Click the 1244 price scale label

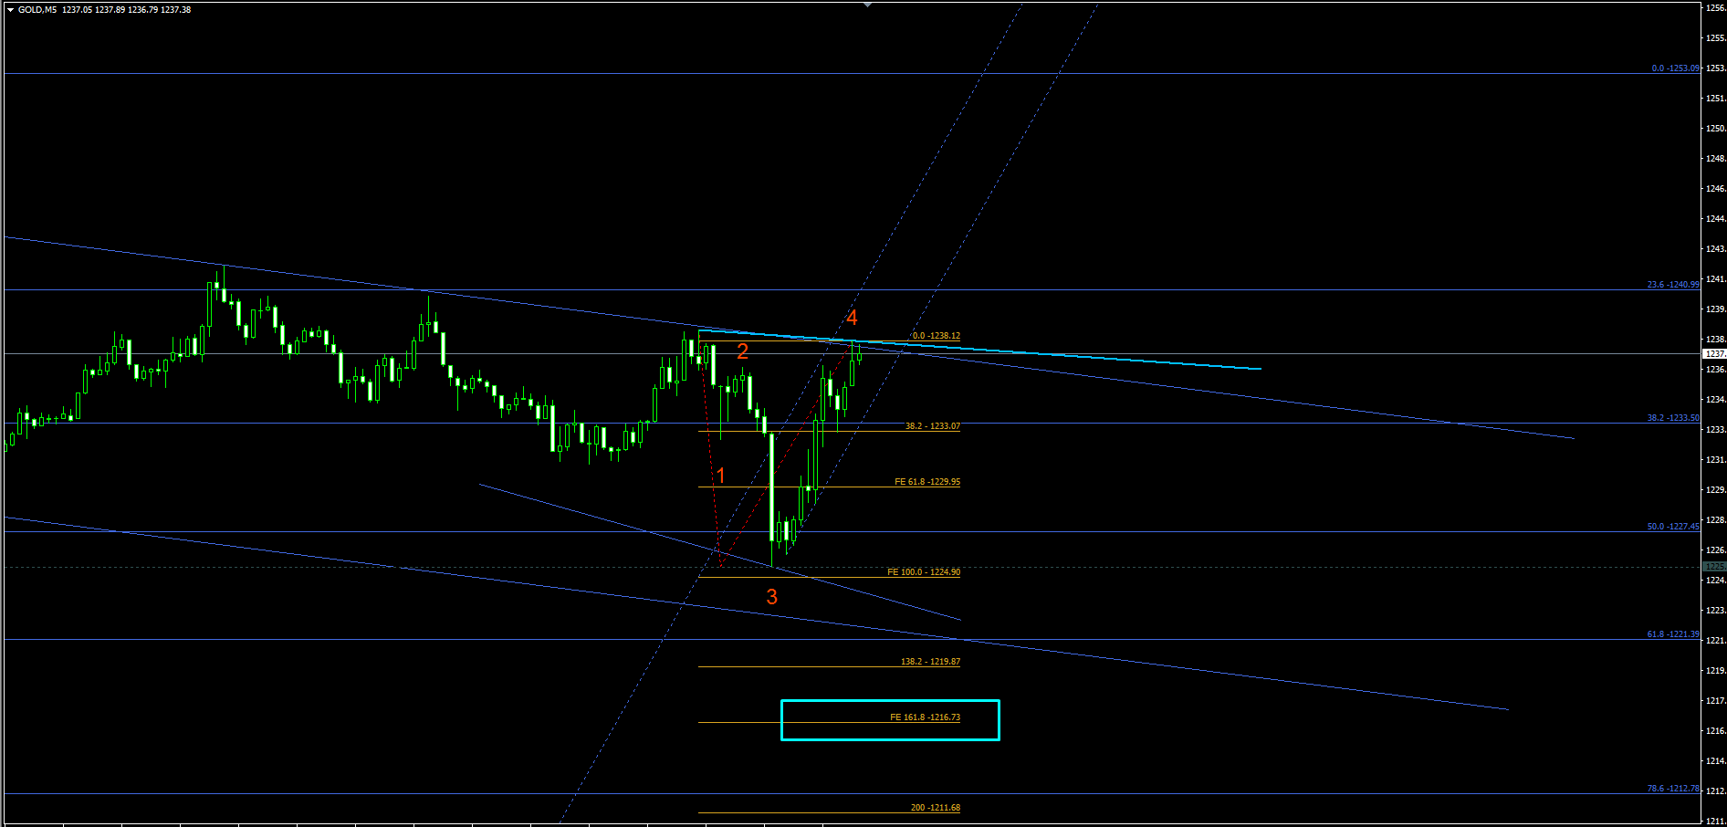pyautogui.click(x=1716, y=219)
